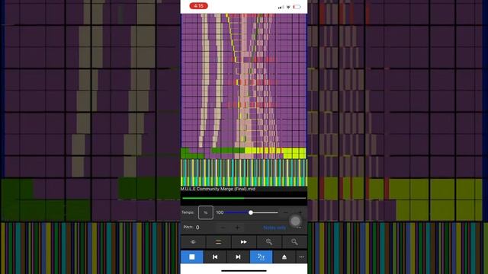Tap the blue Notes only link
Image resolution: width=488 pixels, height=274 pixels.
click(274, 228)
